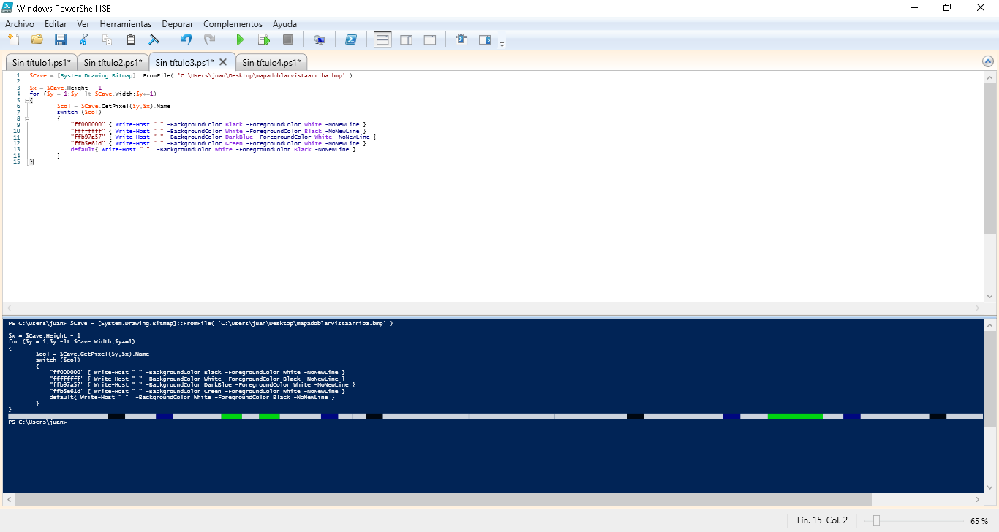This screenshot has height=532, width=999.
Task: Open a new remote PowerShell tab
Action: pyautogui.click(x=320, y=39)
